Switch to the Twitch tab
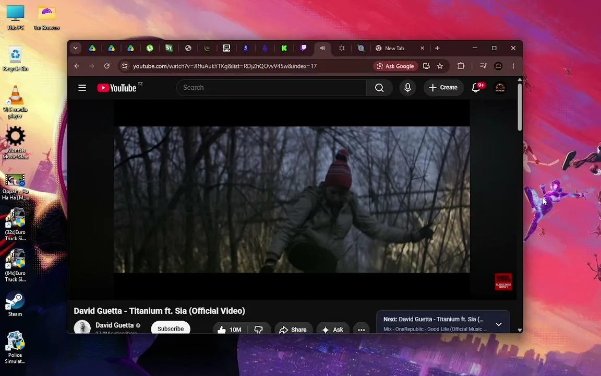Image resolution: width=601 pixels, height=376 pixels. 303,48
